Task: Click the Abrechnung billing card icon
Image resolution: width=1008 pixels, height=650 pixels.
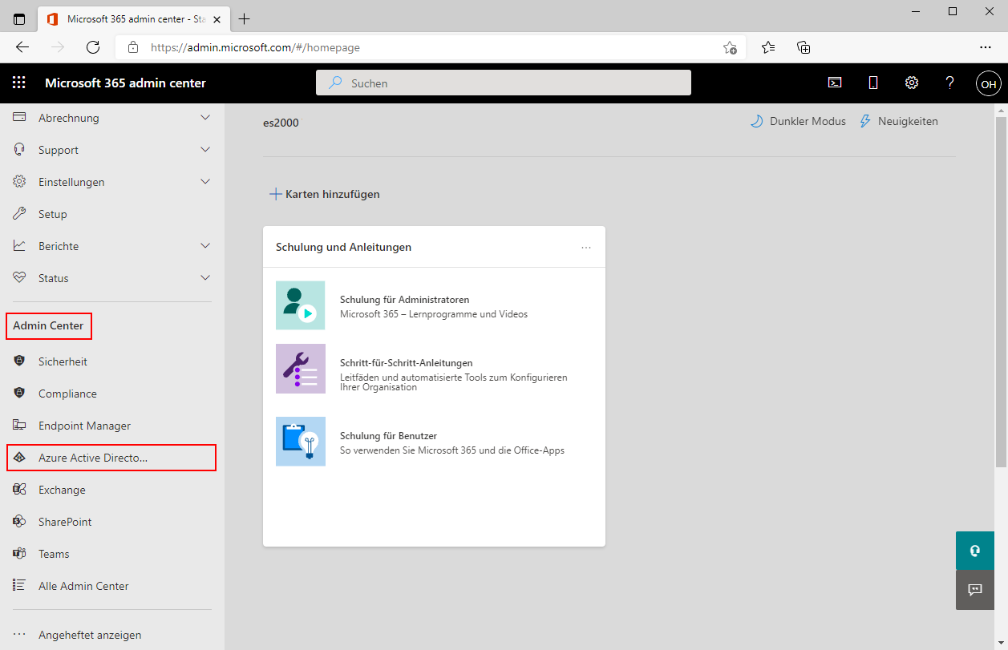Action: click(20, 118)
